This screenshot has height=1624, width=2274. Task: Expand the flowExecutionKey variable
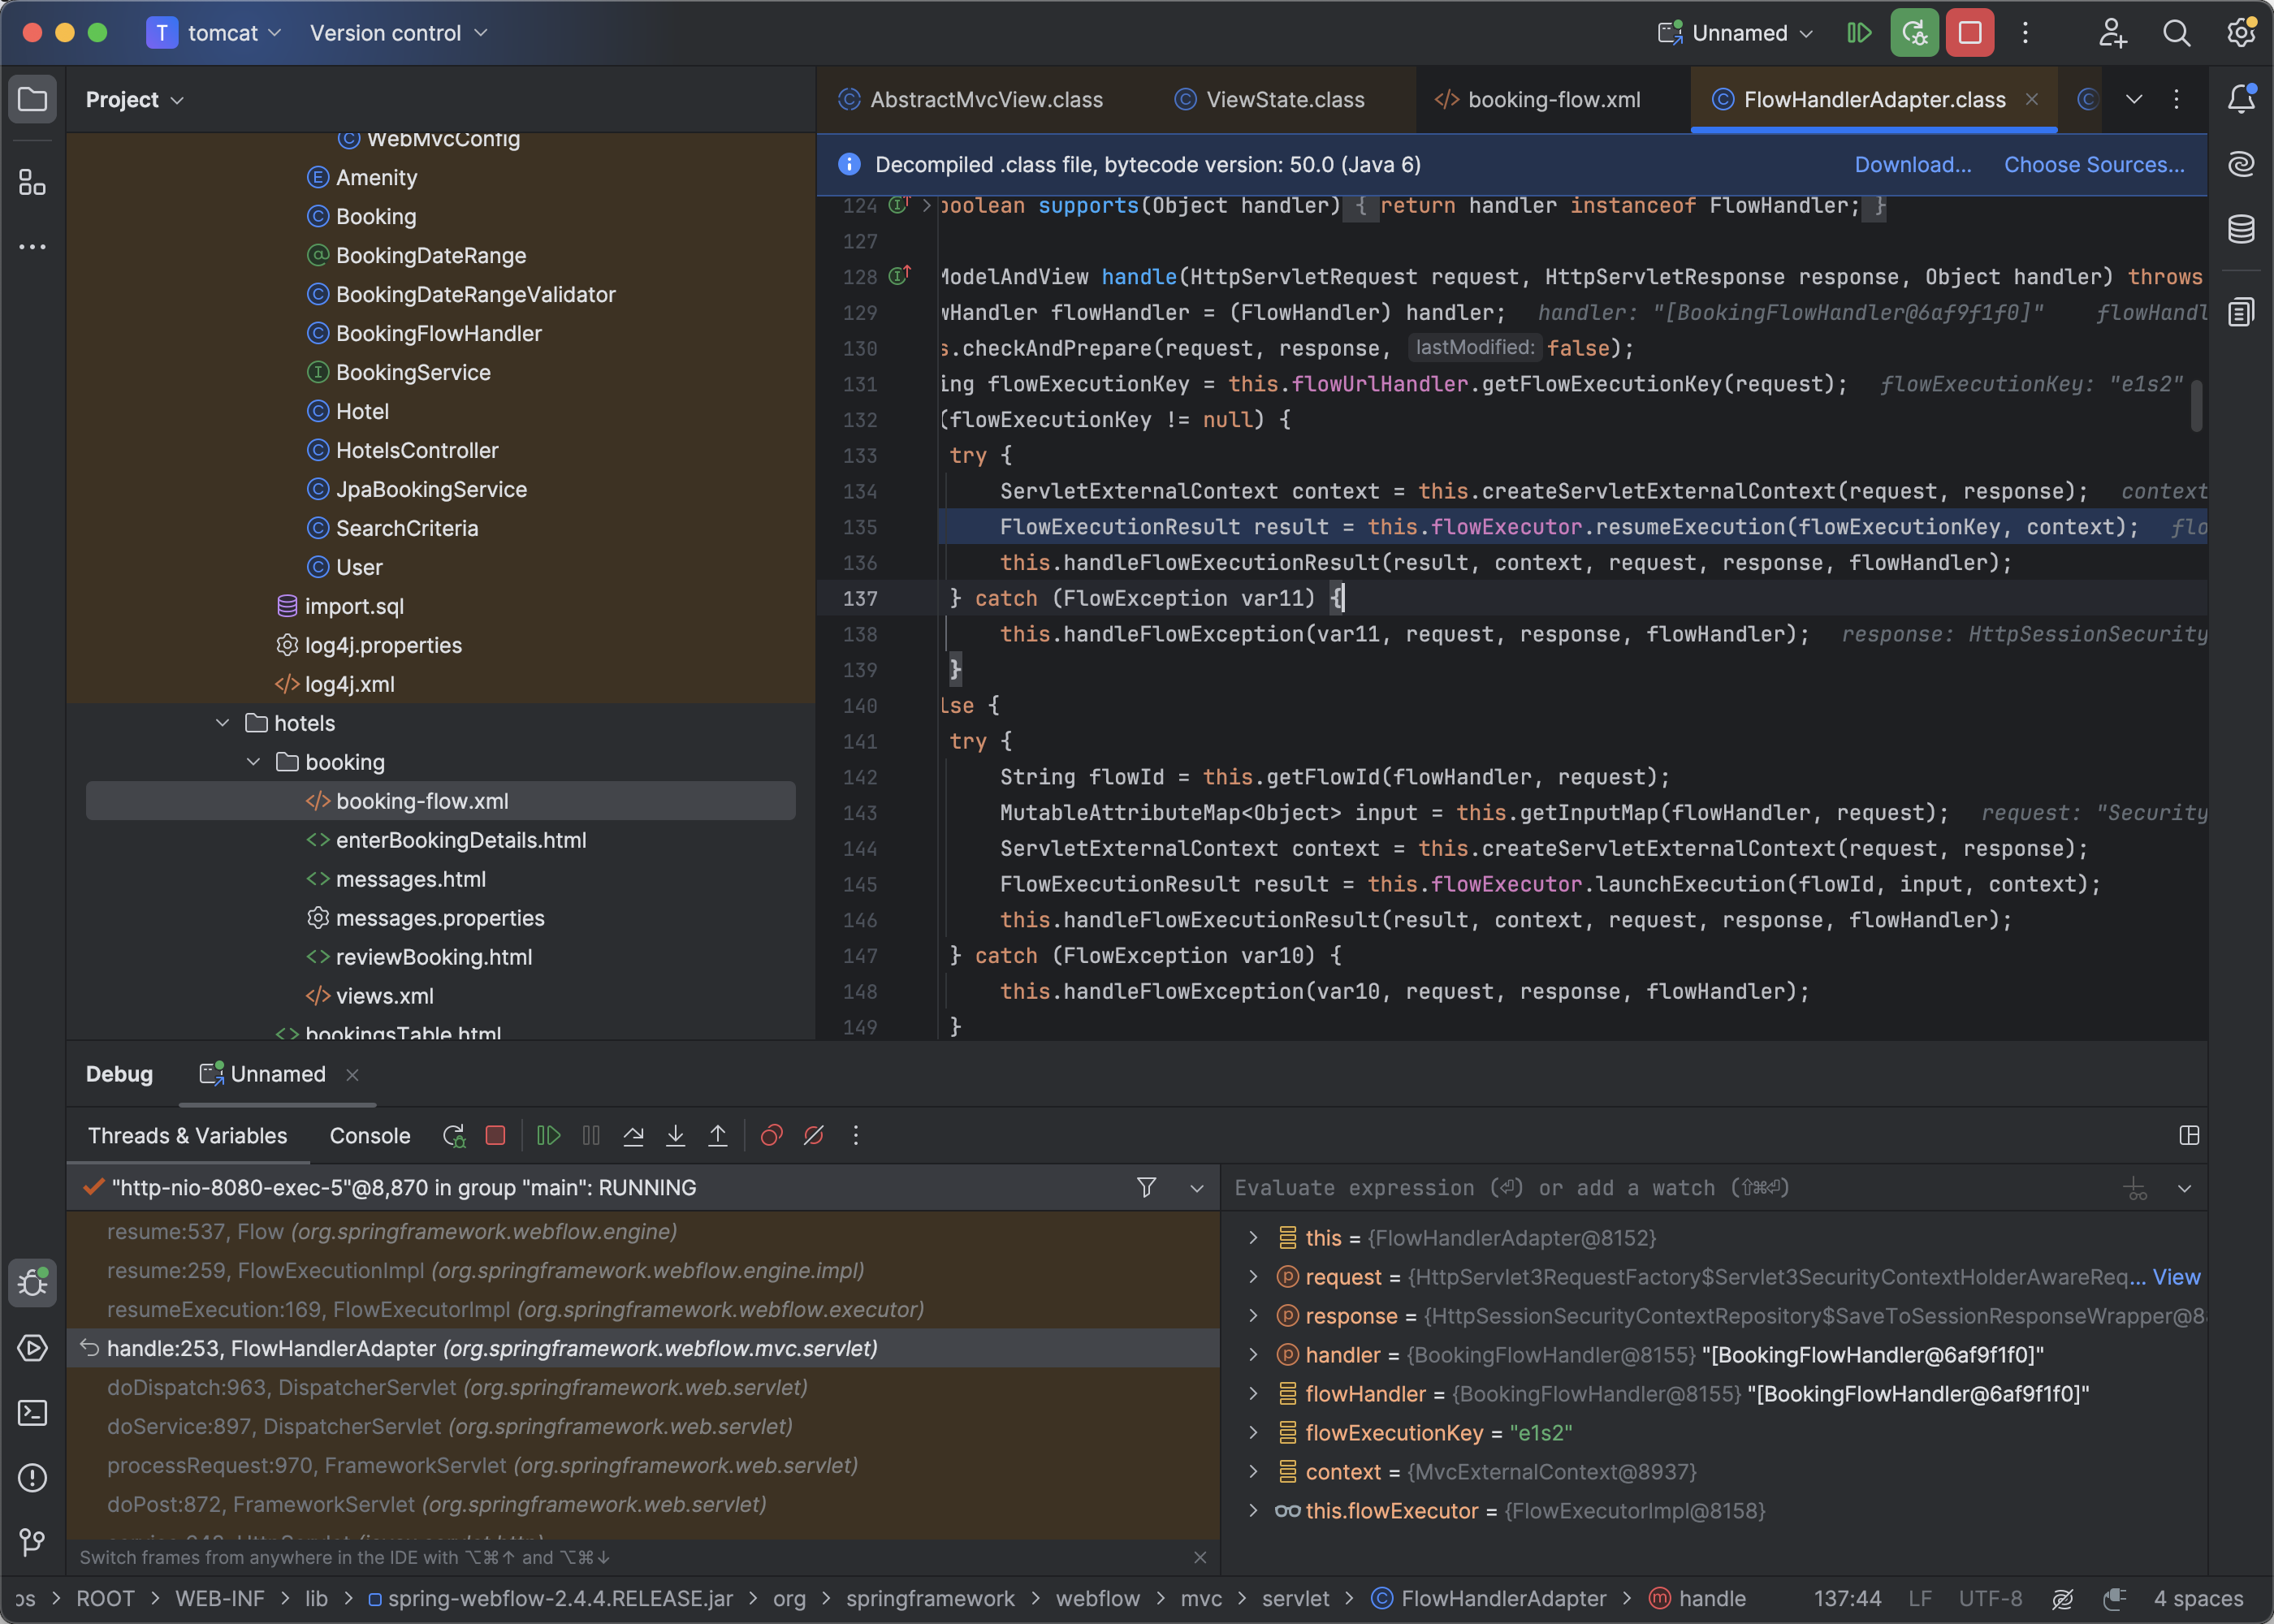point(1253,1433)
